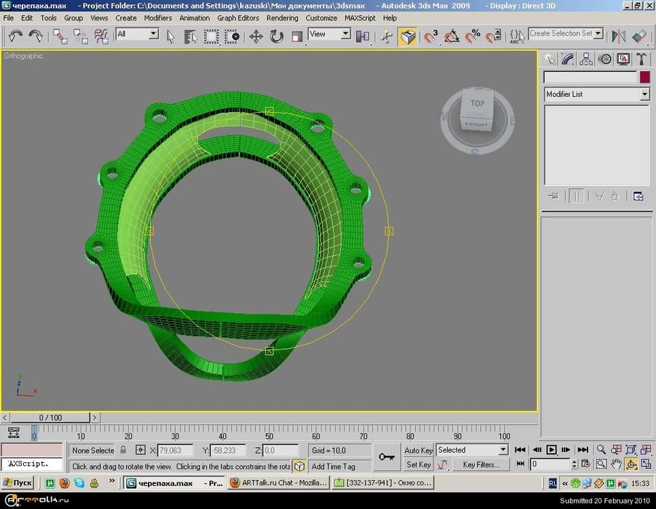This screenshot has width=656, height=509.
Task: Click the Redo arrow icon
Action: click(x=35, y=37)
